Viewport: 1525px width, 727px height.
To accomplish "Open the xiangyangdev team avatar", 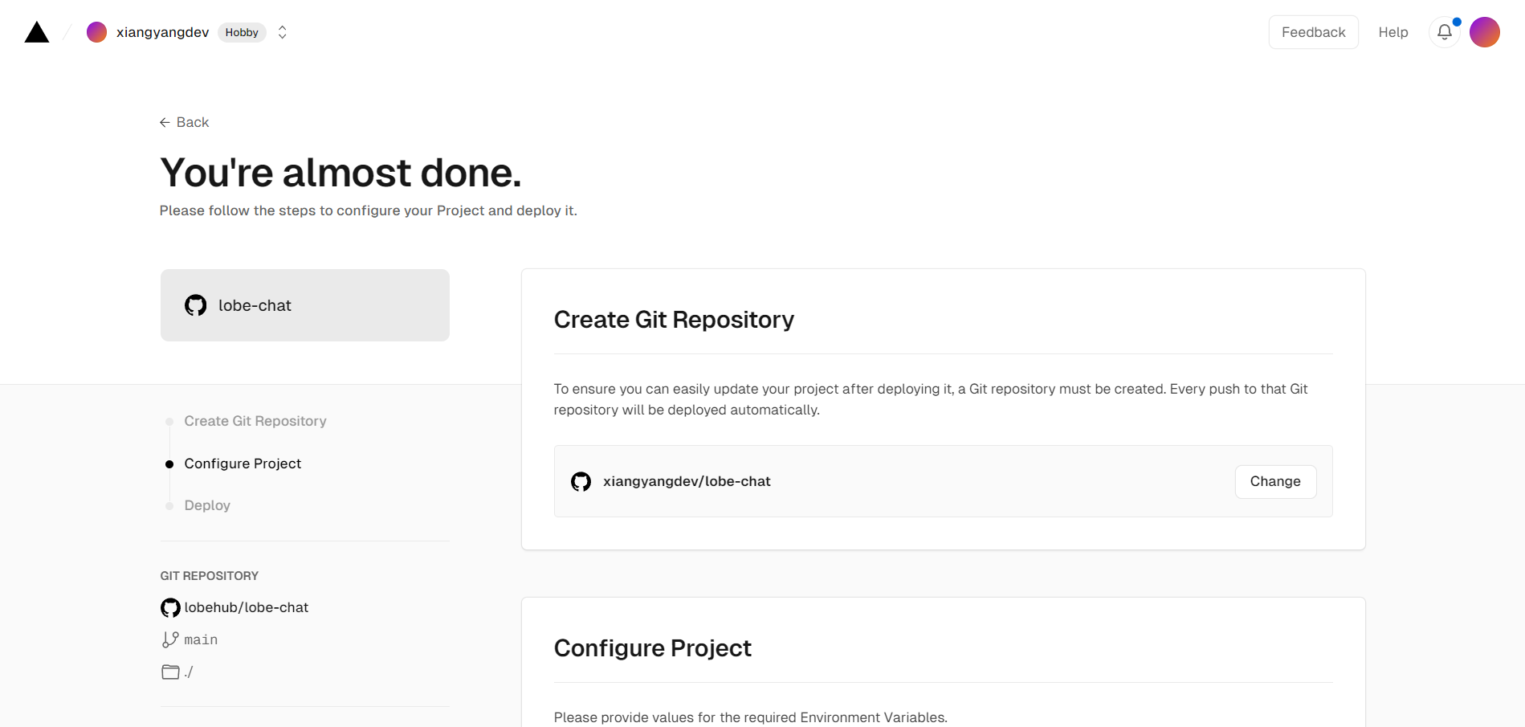I will (96, 32).
